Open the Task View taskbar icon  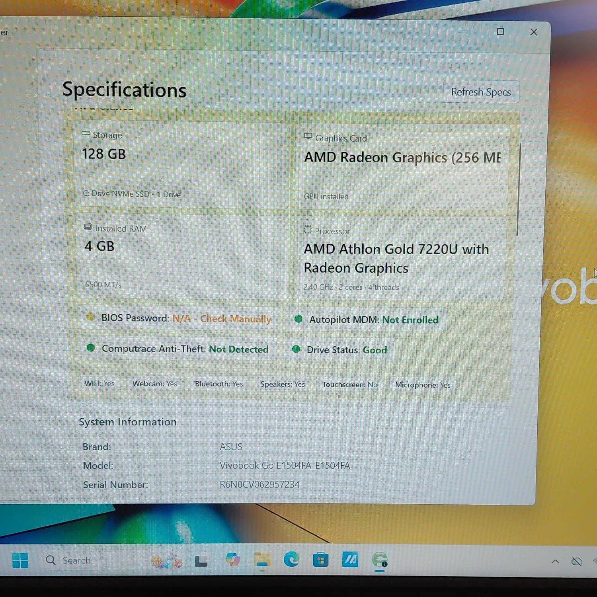point(201,561)
